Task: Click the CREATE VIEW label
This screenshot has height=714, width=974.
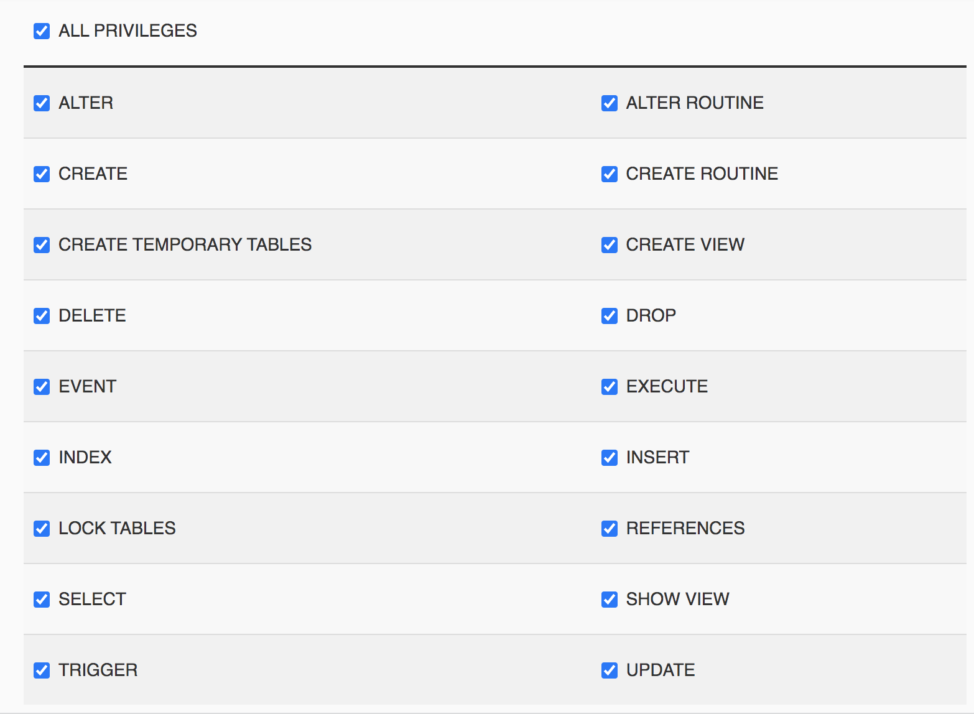Action: [x=685, y=244]
